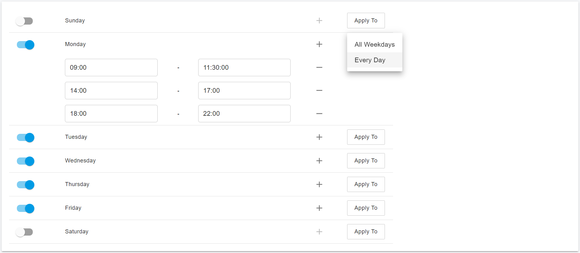The image size is (580, 253).
Task: Click Monday's 11:30:00 end time field
Action: [x=244, y=67]
